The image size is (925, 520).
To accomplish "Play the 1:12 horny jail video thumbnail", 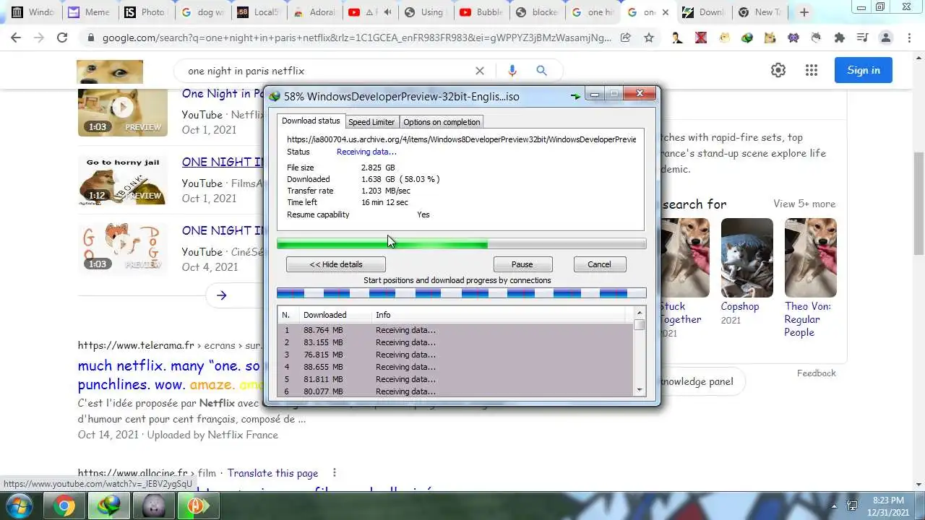I will 123,181.
